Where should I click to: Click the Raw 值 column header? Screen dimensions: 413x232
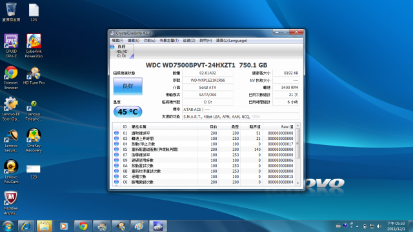pyautogui.click(x=278, y=126)
